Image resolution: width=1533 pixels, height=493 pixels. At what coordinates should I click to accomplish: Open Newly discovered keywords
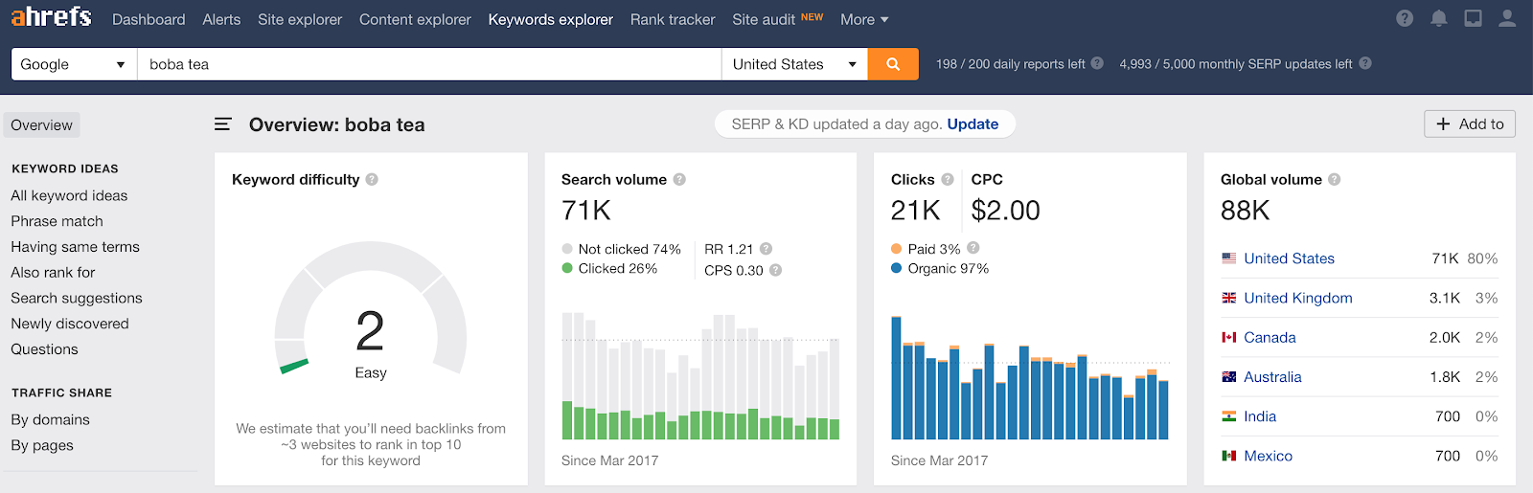click(70, 324)
